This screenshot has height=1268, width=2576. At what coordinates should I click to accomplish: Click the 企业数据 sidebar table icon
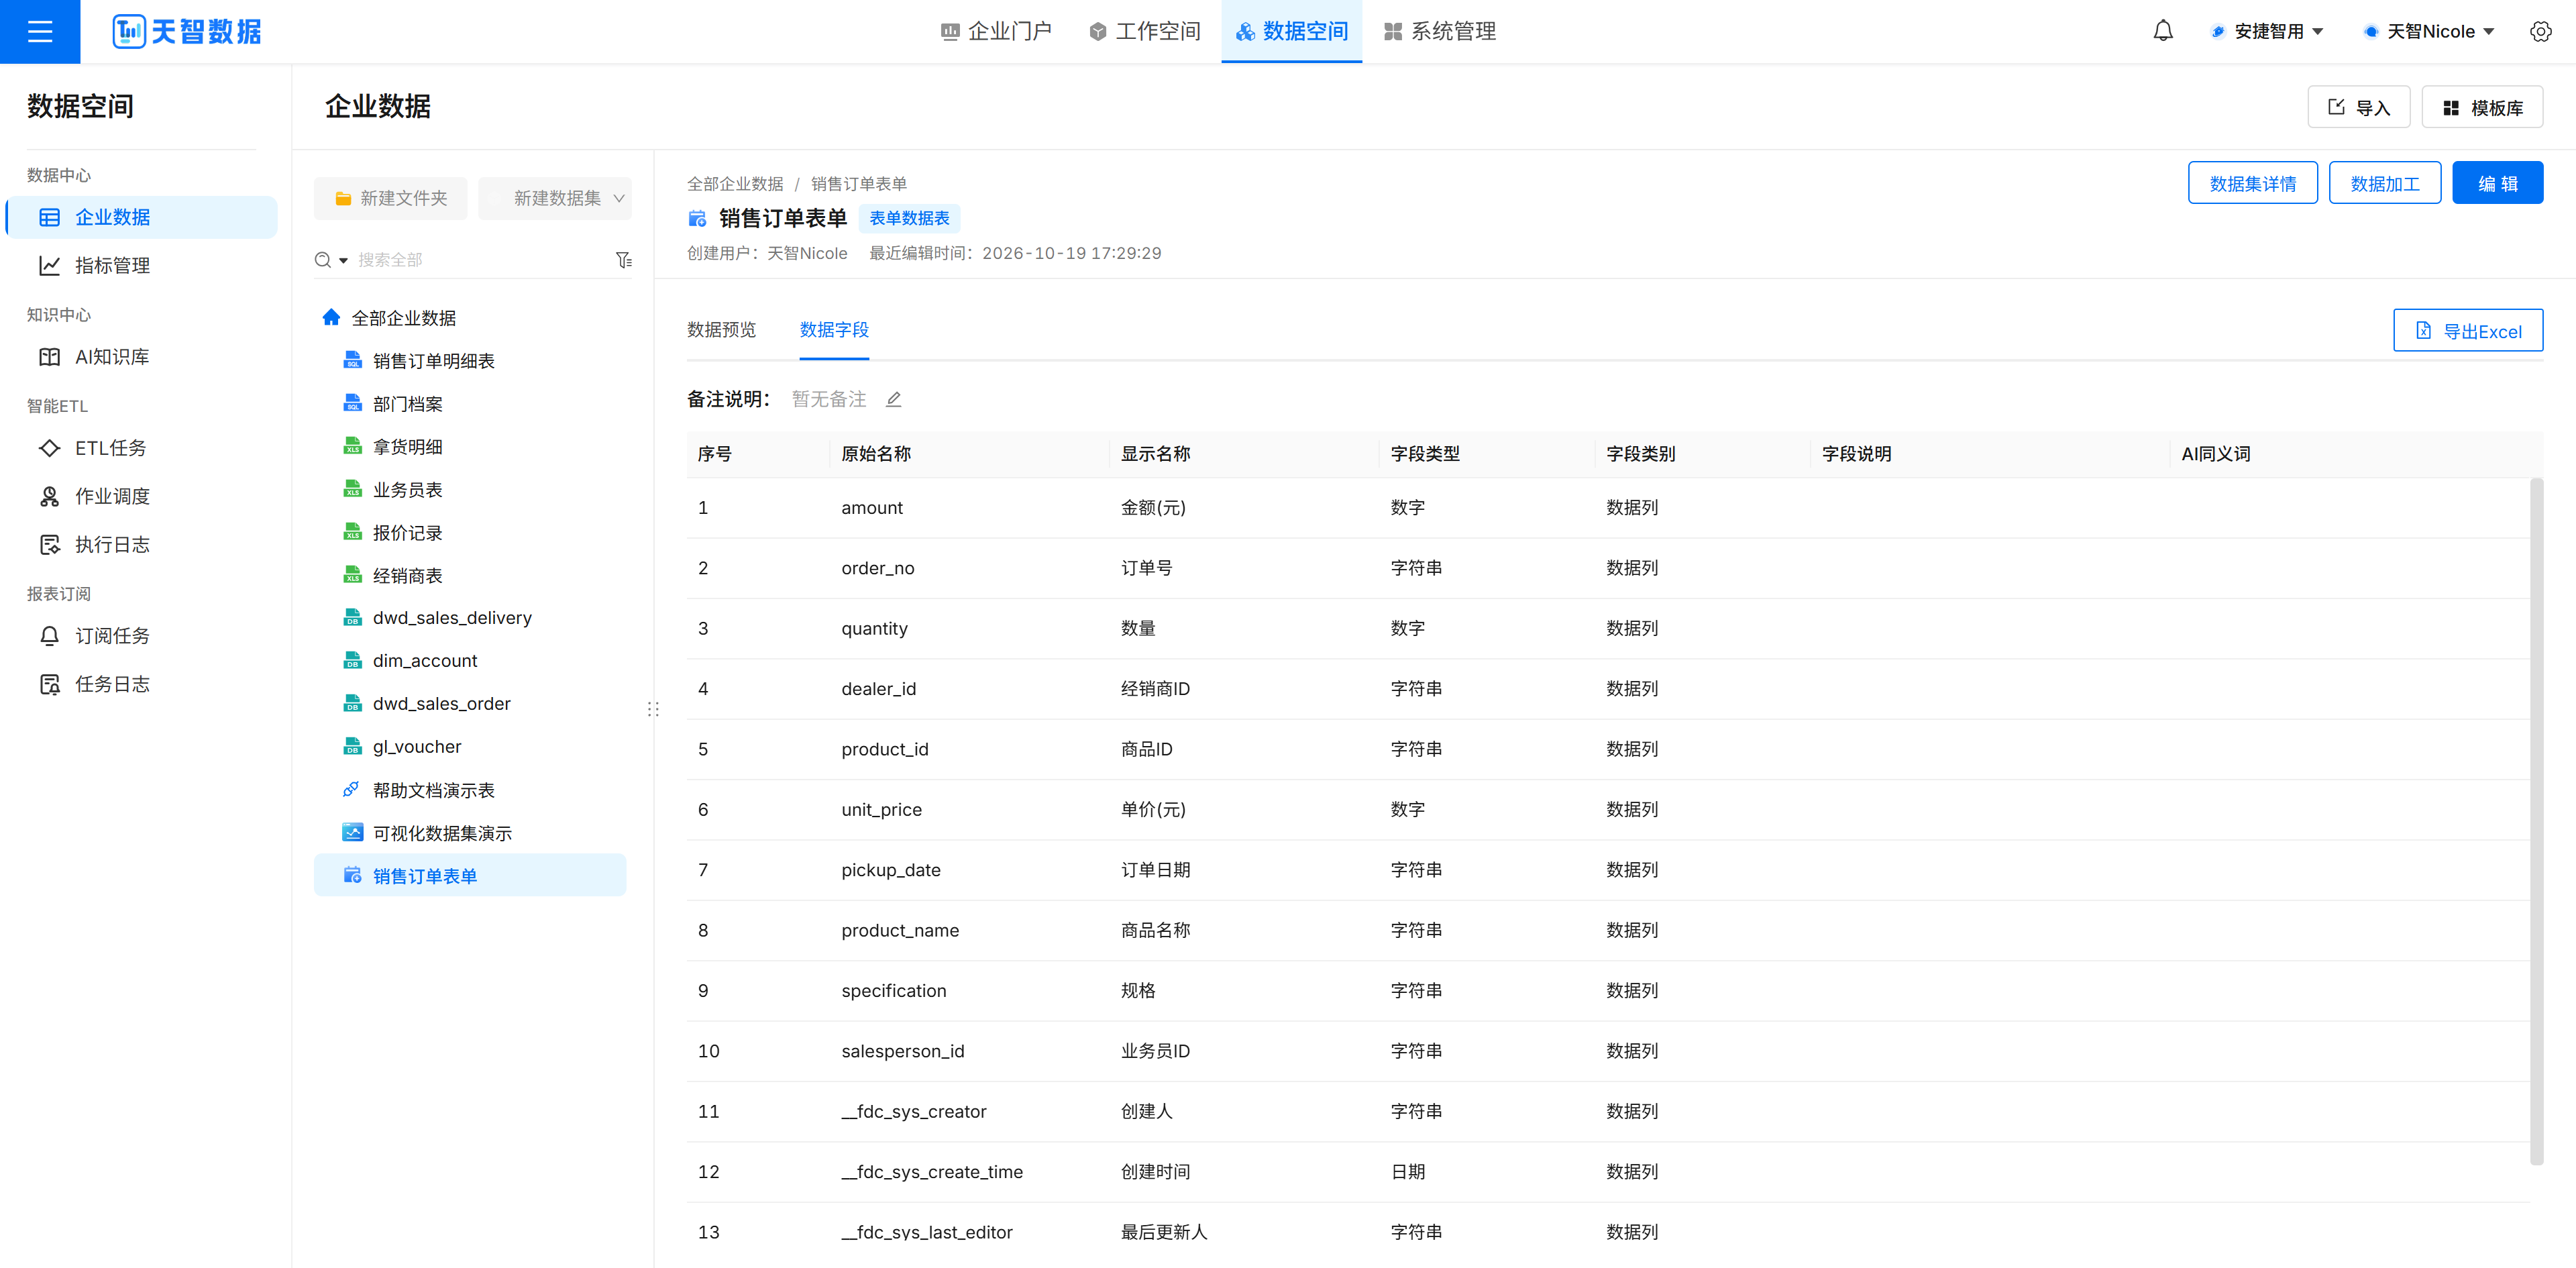(x=49, y=217)
